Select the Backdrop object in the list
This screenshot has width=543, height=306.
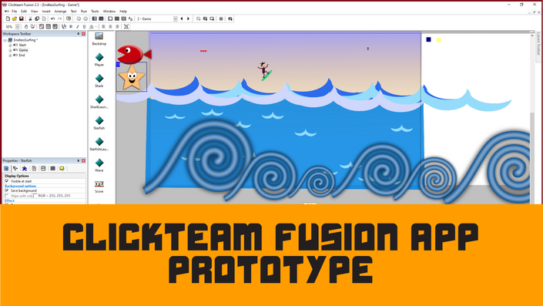[99, 39]
